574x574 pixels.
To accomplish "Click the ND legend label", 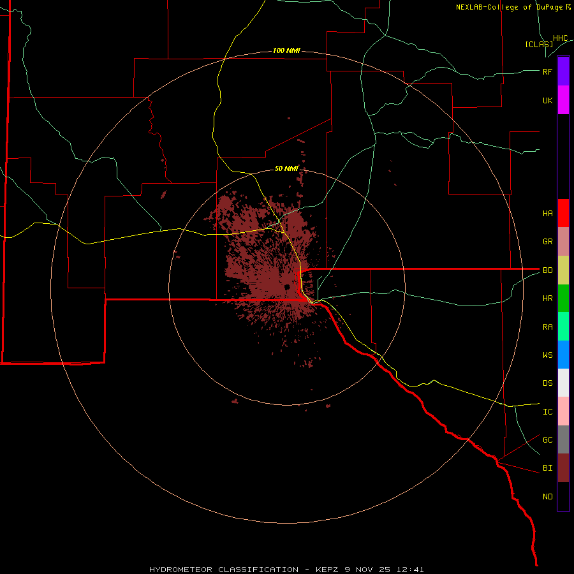I will pyautogui.click(x=547, y=497).
